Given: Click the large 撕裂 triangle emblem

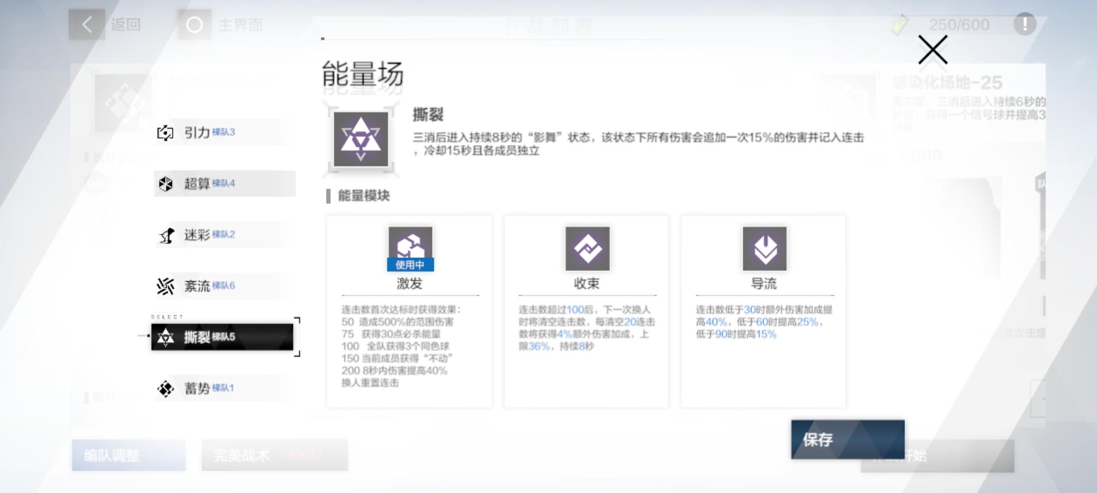Looking at the screenshot, I should point(361,139).
